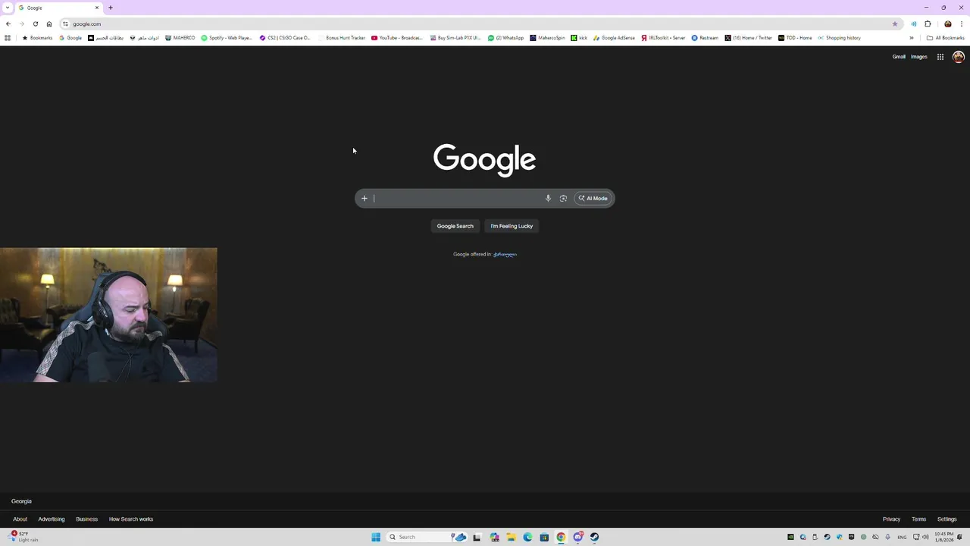Open TOD - Home bookmark

(795, 38)
